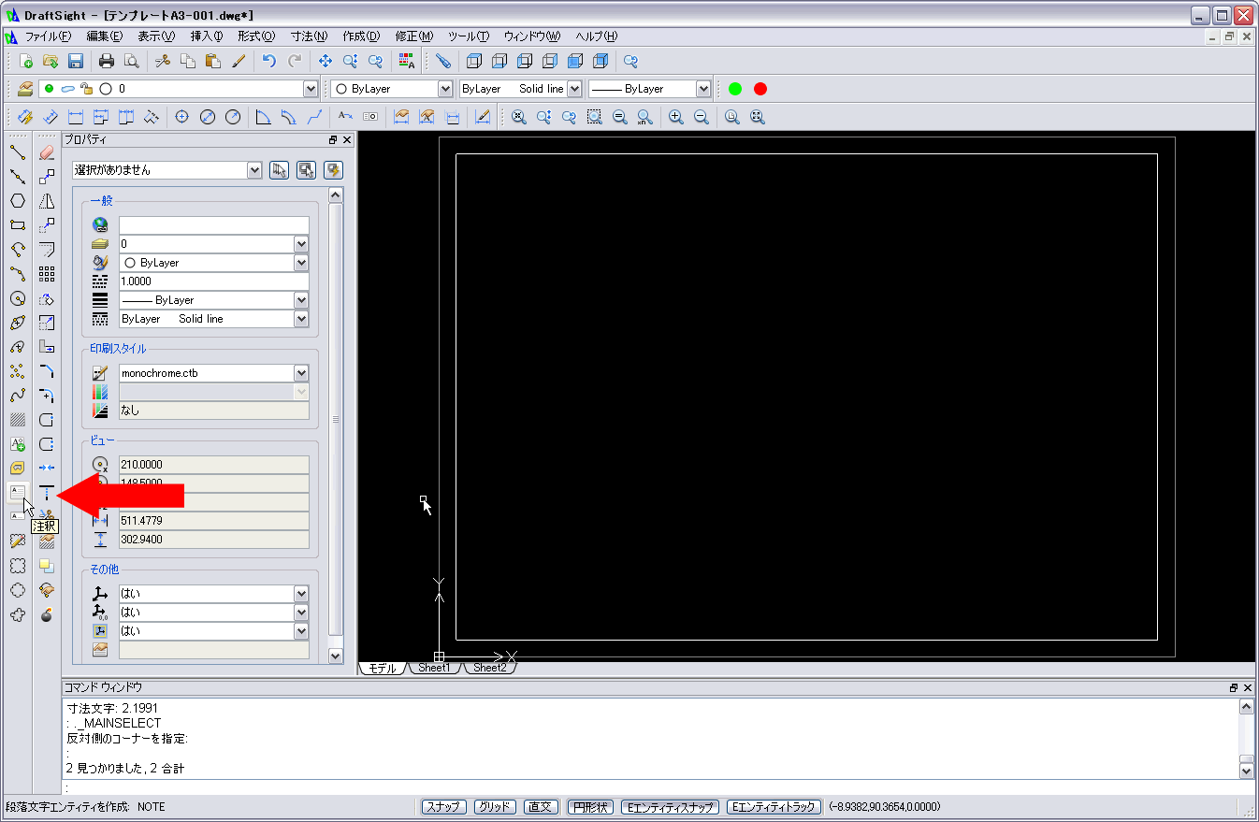Click the Explode bomb icon
The width and height of the screenshot is (1259, 822).
click(47, 614)
